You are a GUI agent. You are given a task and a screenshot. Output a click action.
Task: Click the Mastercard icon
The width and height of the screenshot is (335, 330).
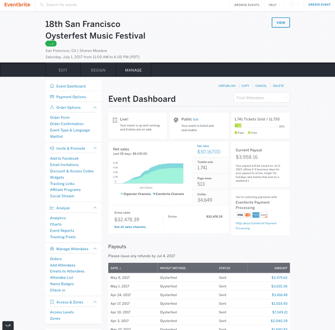pos(248,215)
